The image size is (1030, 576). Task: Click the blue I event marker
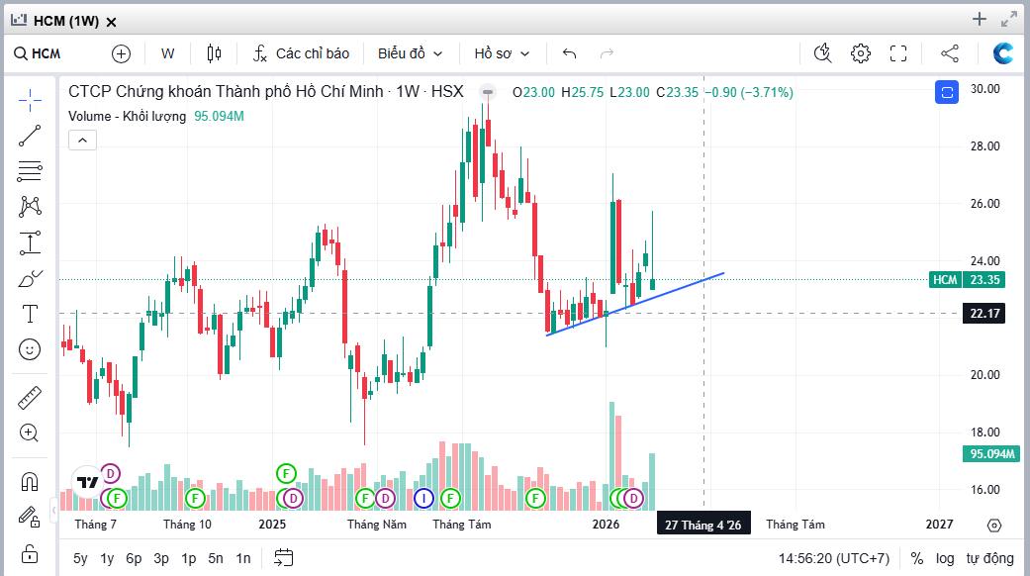[x=423, y=499]
